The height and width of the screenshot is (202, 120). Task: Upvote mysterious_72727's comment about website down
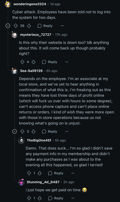(22, 62)
